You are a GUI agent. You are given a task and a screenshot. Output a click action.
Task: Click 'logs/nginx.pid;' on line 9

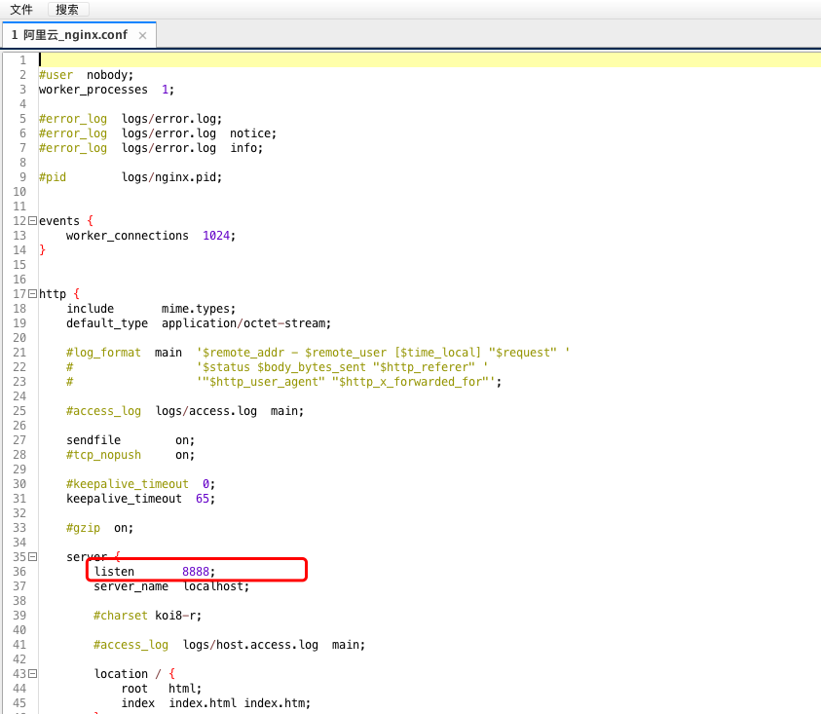[171, 177]
